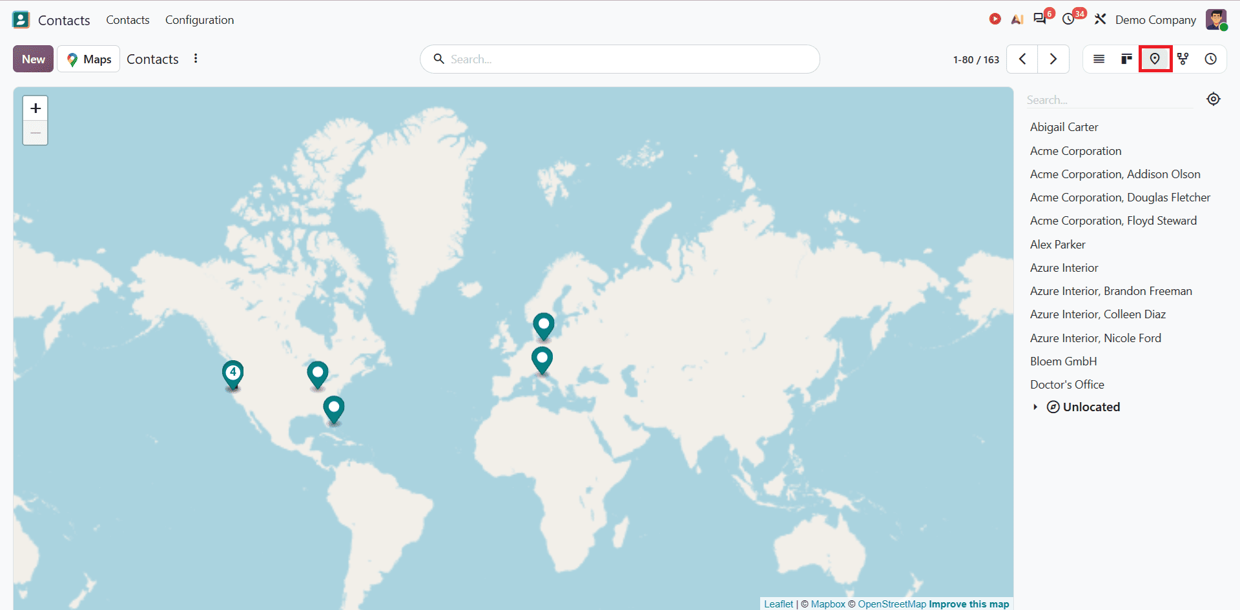The image size is (1240, 610).
Task: Select Bloem GmbH in the list
Action: click(x=1063, y=361)
